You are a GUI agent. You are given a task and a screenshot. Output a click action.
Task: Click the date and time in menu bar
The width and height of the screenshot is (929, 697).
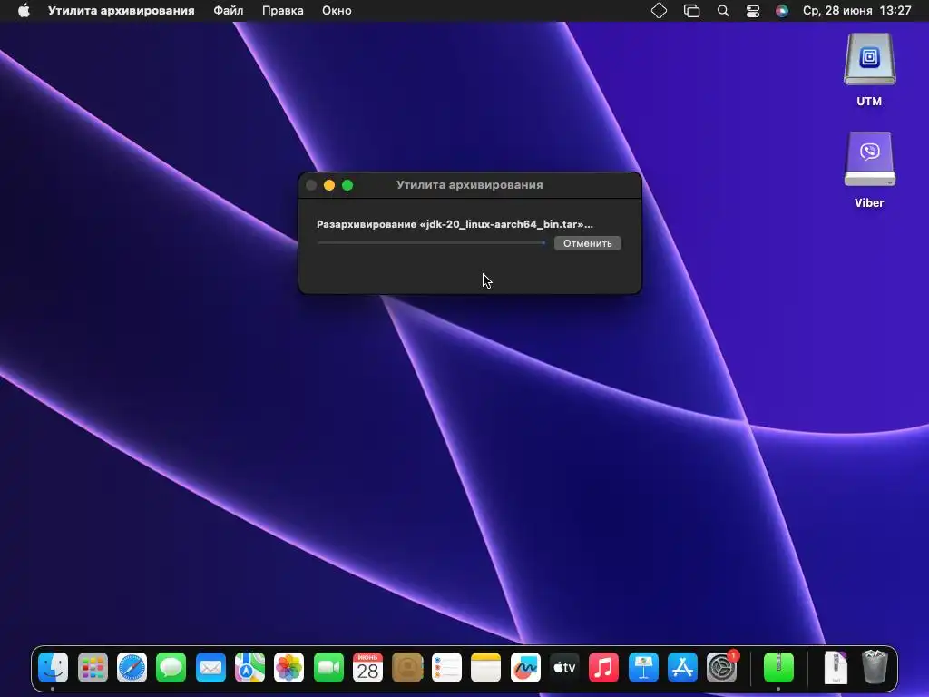click(856, 11)
